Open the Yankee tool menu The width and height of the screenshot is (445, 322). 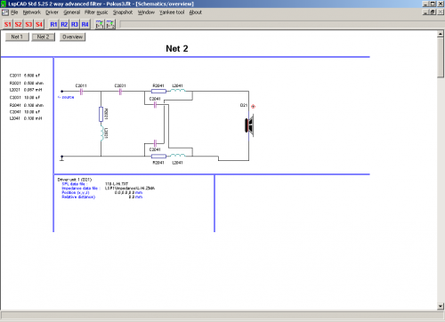(x=172, y=12)
